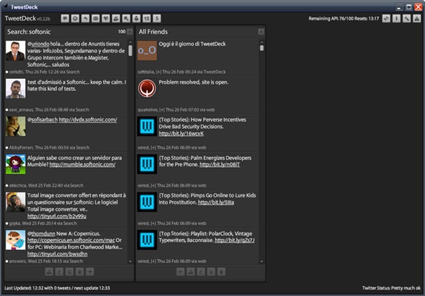Open the bit.ly/n08iT Palm story link

tap(220, 165)
